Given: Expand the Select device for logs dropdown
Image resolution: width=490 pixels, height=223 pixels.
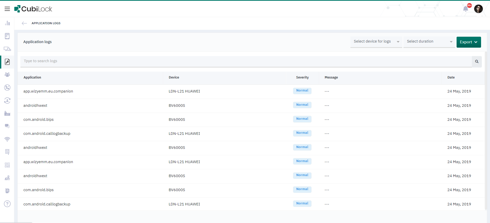Looking at the screenshot, I should 376,42.
